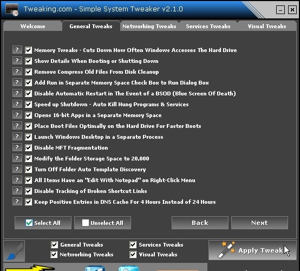
Task: Click the Tweaking.com app icon in title bar
Action: pyautogui.click(x=12, y=10)
